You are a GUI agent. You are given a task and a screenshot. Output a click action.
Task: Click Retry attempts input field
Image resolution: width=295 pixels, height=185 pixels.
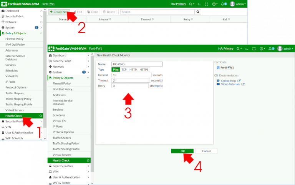(130, 86)
